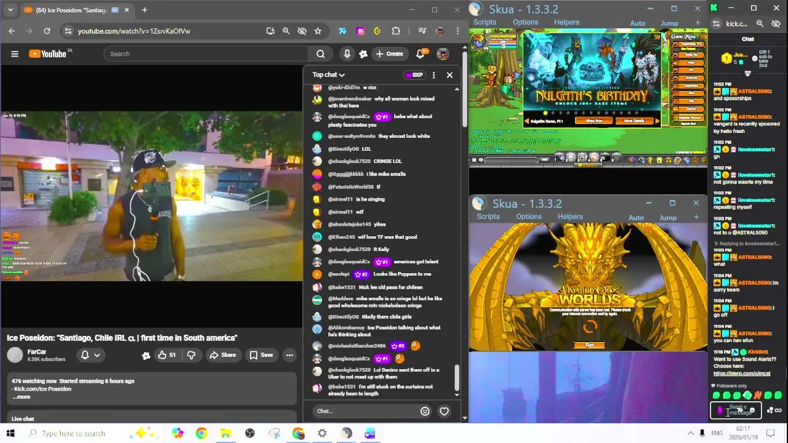
Task: Open Chrome from the taskbar
Action: click(201, 433)
